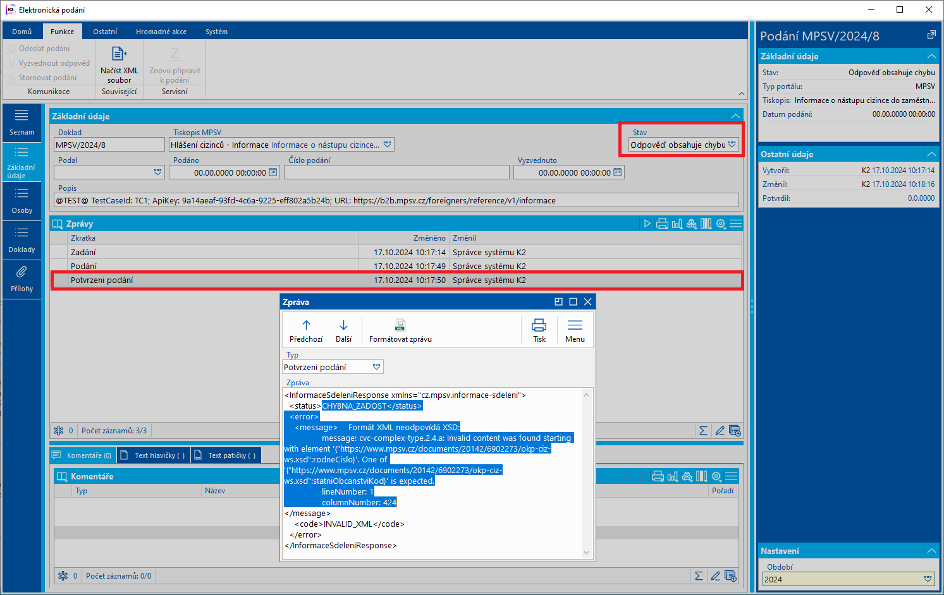Open the Systém ribbon tab
944x595 pixels.
click(216, 32)
